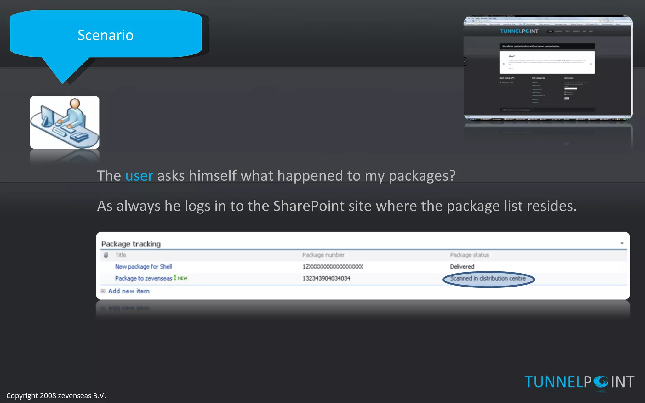Click the next arrow in the screenshot's What? card
Viewport: 645px width, 403px height.
point(591,64)
